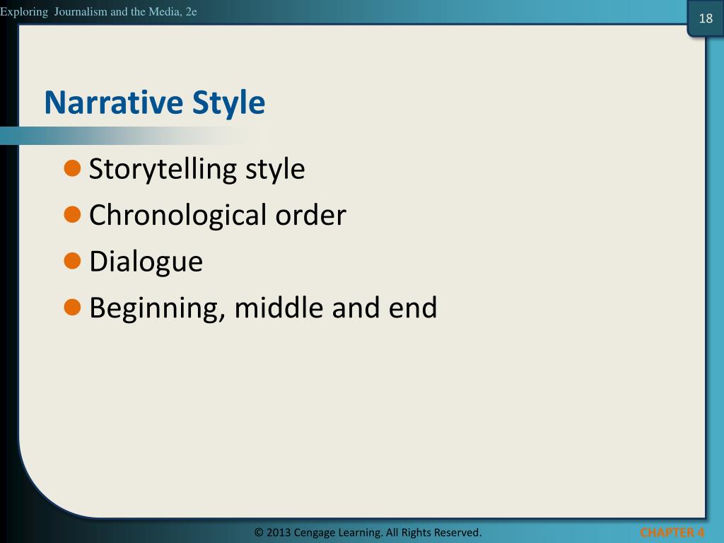
Task: Click the orange 'CHAPTER 4' label
Action: point(672,532)
